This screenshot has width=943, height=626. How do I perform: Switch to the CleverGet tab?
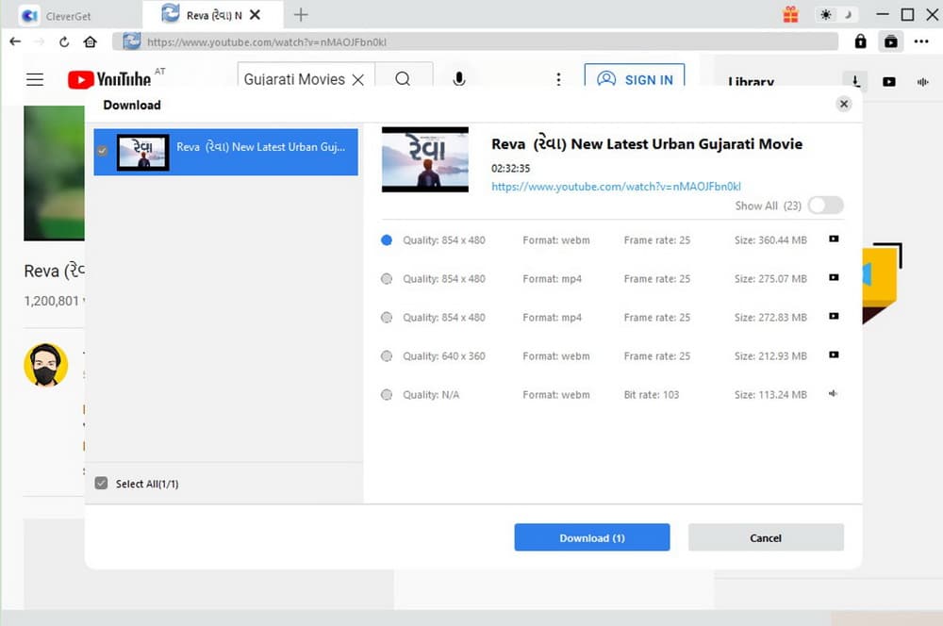click(71, 15)
